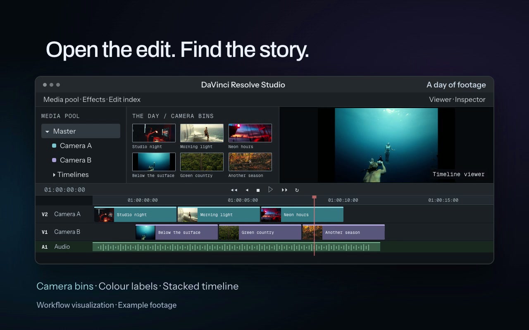Open the Edit index tab
The width and height of the screenshot is (529, 330).
pos(124,99)
